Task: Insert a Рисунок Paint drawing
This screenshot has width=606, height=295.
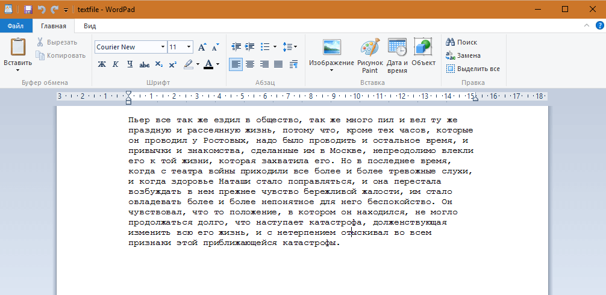Action: [x=370, y=55]
